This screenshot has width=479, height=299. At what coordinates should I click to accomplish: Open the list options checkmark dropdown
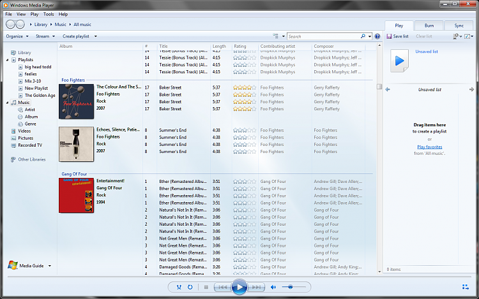coord(469,36)
